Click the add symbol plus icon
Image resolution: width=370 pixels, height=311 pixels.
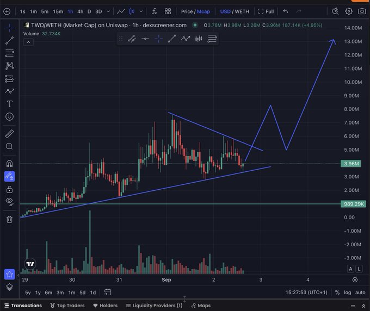[7, 11]
